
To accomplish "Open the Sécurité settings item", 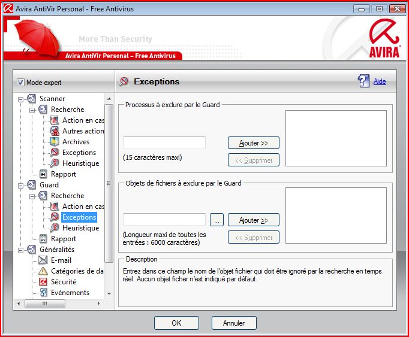I will click(64, 282).
